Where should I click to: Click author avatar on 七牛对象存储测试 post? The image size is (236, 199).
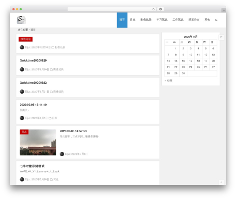coord(22,179)
